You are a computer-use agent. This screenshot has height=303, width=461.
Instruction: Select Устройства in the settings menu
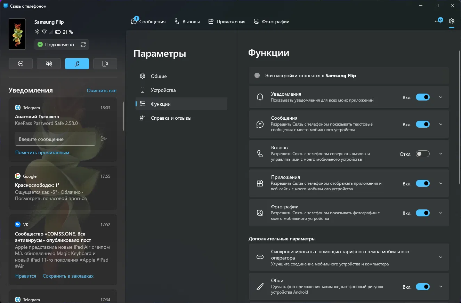click(181, 90)
